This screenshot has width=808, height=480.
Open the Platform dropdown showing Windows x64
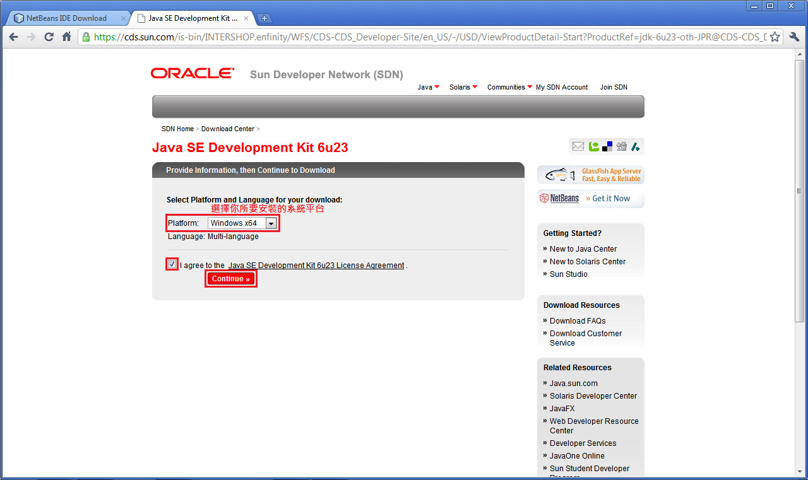[x=242, y=223]
